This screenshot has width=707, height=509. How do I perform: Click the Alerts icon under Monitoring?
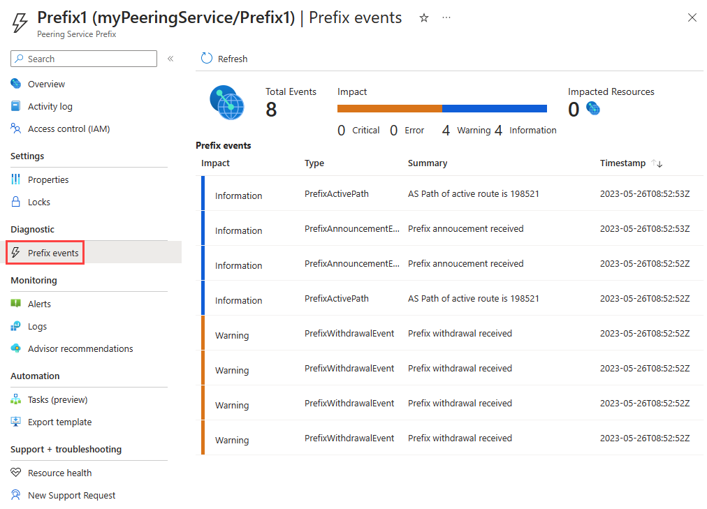(x=16, y=304)
